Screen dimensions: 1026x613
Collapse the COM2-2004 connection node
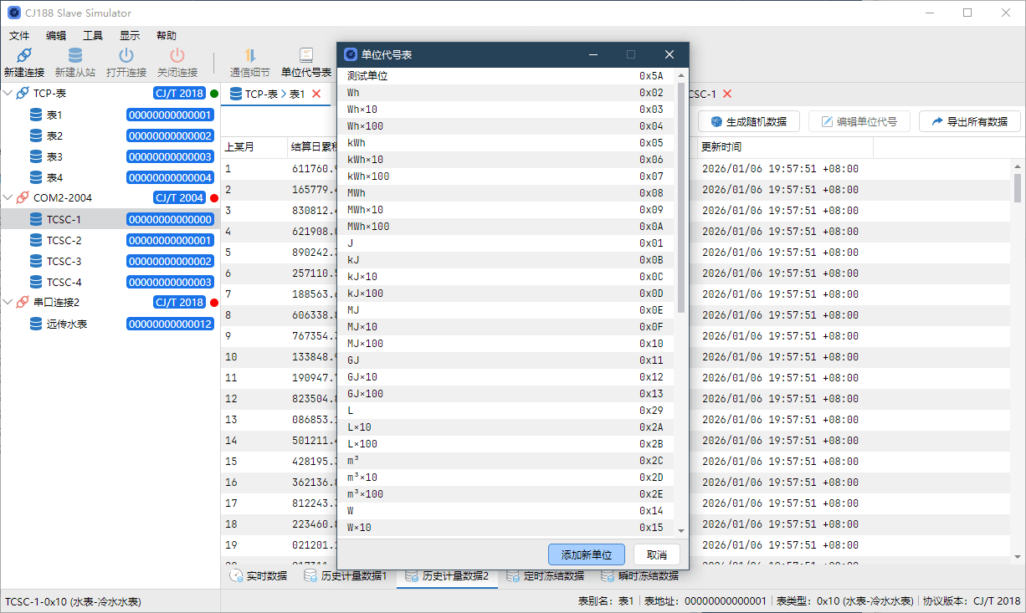pos(8,198)
